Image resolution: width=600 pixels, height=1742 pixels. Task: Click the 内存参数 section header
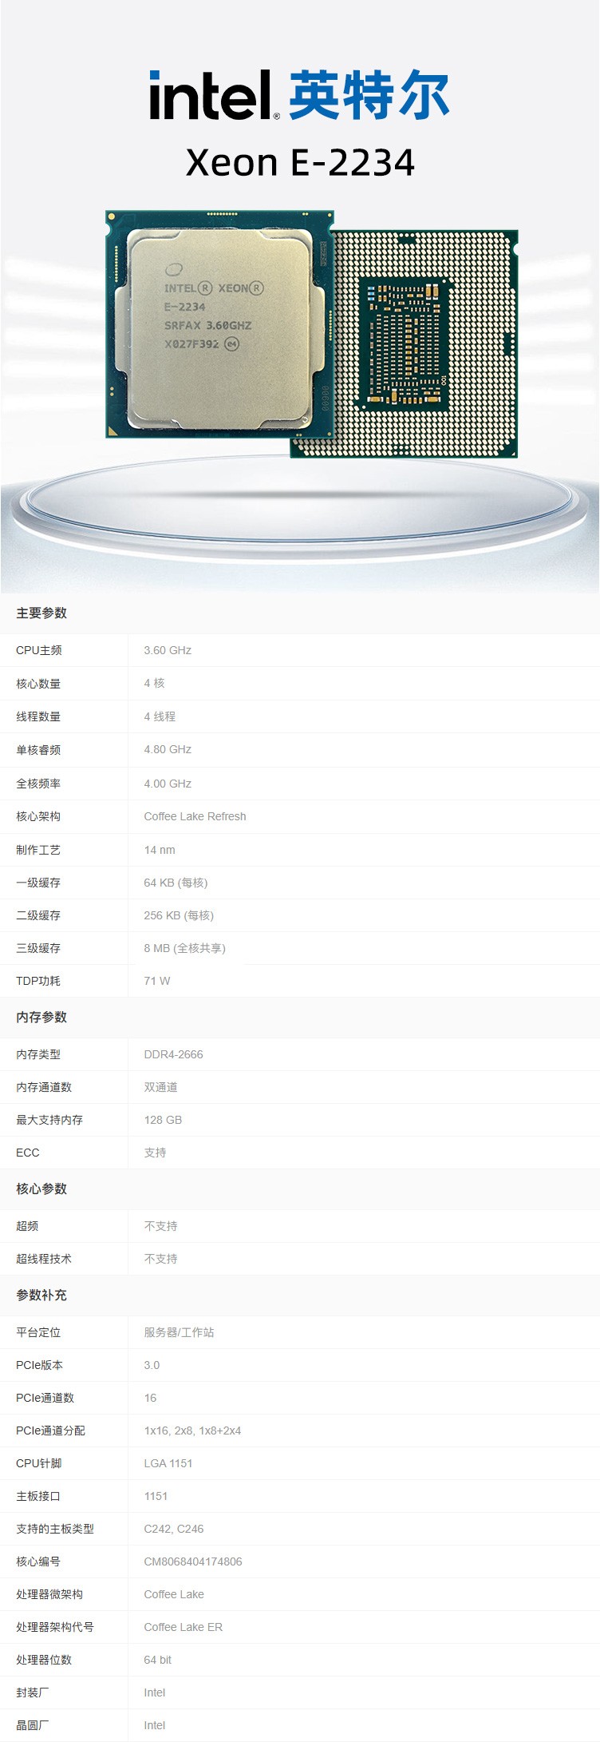(x=41, y=1018)
